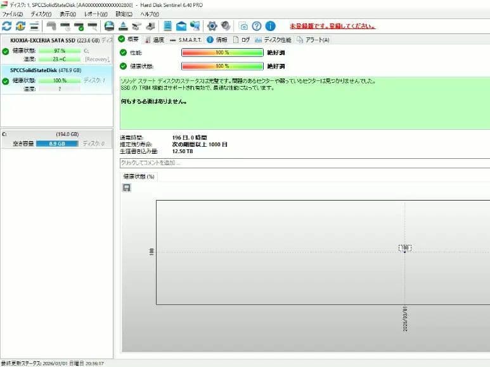Click the 何もする必要はありません message
This screenshot has height=367, width=490.
[154, 101]
